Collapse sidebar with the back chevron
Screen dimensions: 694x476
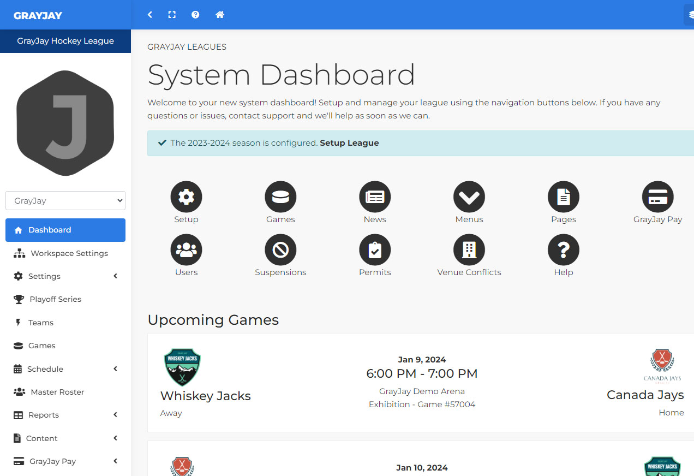click(150, 15)
